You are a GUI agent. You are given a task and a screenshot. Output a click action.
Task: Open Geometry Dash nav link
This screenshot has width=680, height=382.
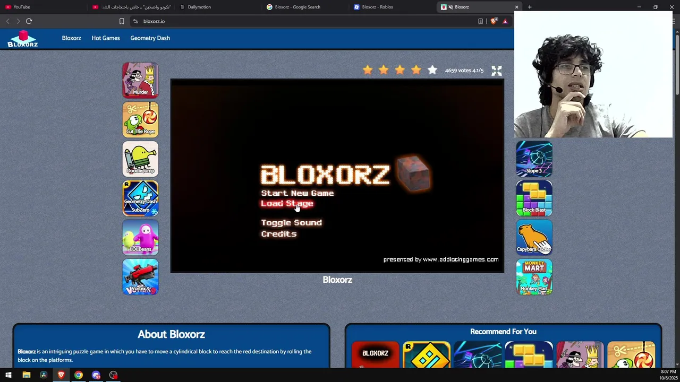pos(150,38)
